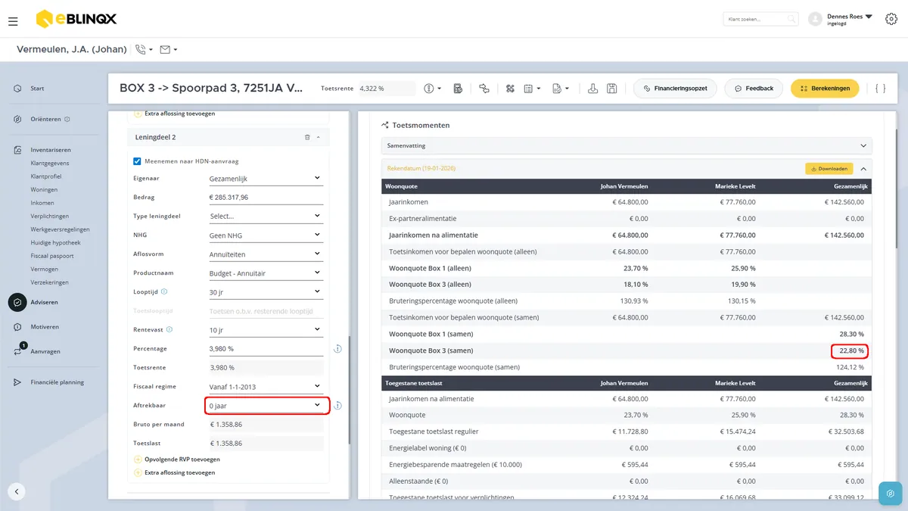Click the curly braces icon in the toolbar
This screenshot has height=511, width=908.
(880, 89)
